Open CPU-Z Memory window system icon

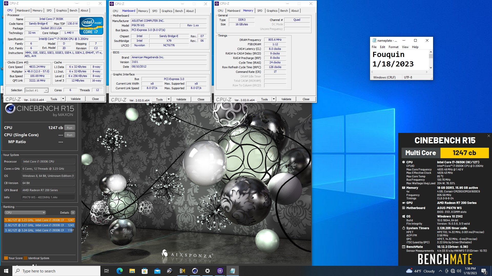pos(217,4)
